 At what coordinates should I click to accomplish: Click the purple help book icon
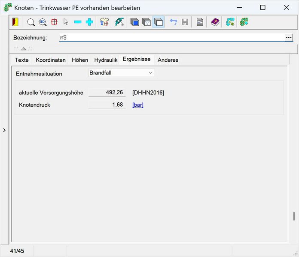tap(215, 22)
